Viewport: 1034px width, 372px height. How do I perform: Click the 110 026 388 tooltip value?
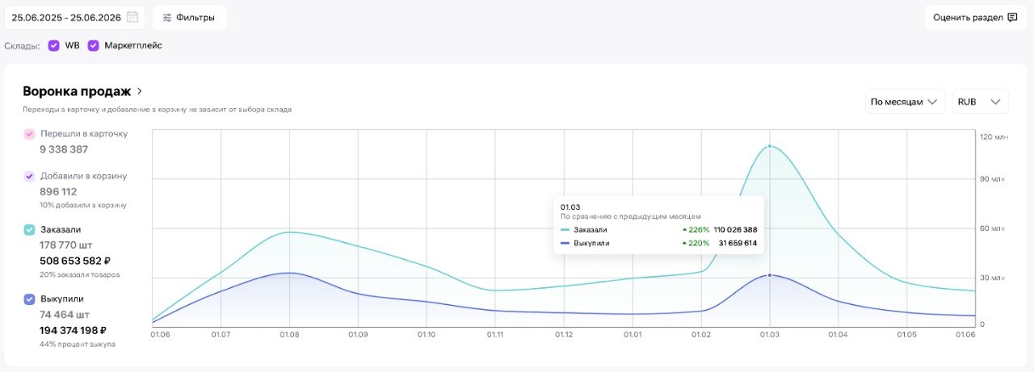tap(736, 230)
